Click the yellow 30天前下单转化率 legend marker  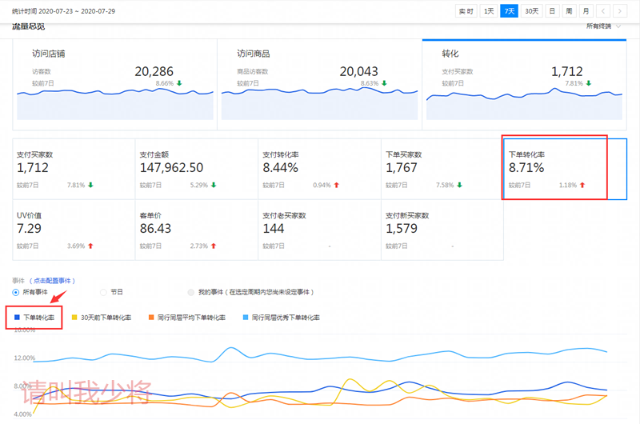point(74,318)
